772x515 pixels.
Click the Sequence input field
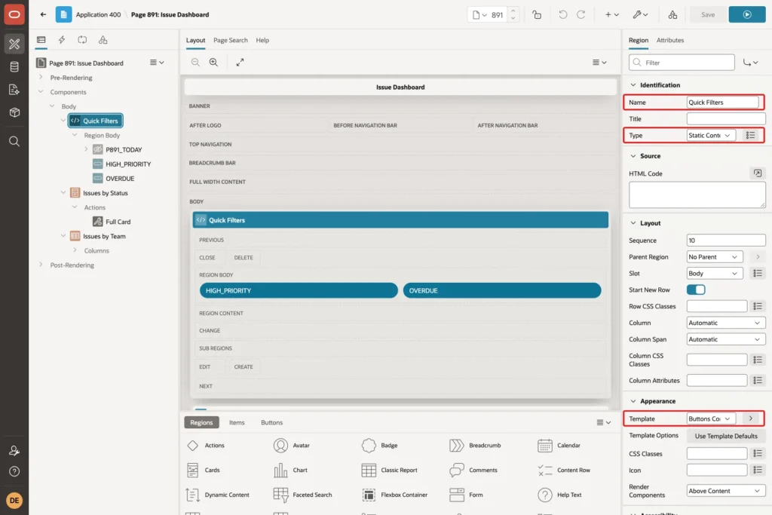(726, 241)
